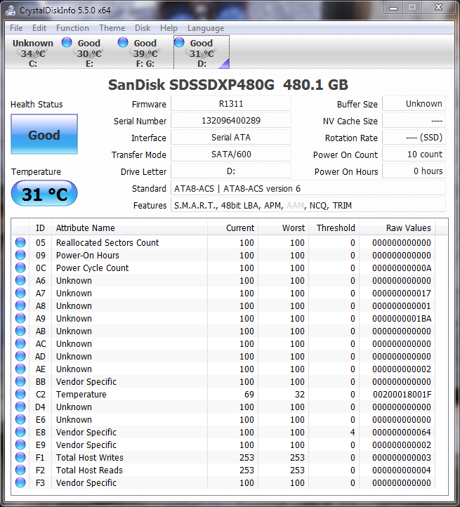Viewport: 460px width, 507px height.
Task: Click the Good health status button
Action: coord(44,135)
